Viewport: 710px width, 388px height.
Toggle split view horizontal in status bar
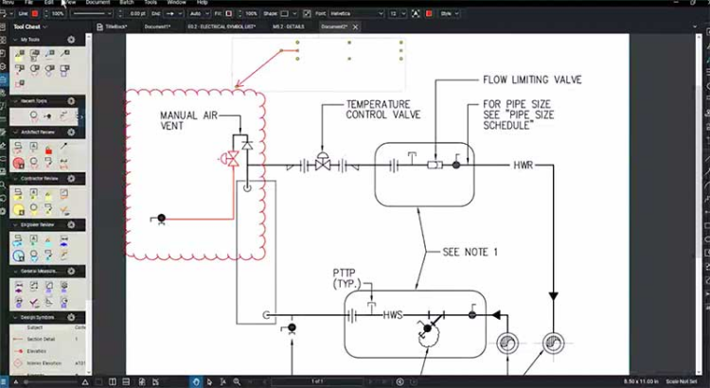click(126, 382)
